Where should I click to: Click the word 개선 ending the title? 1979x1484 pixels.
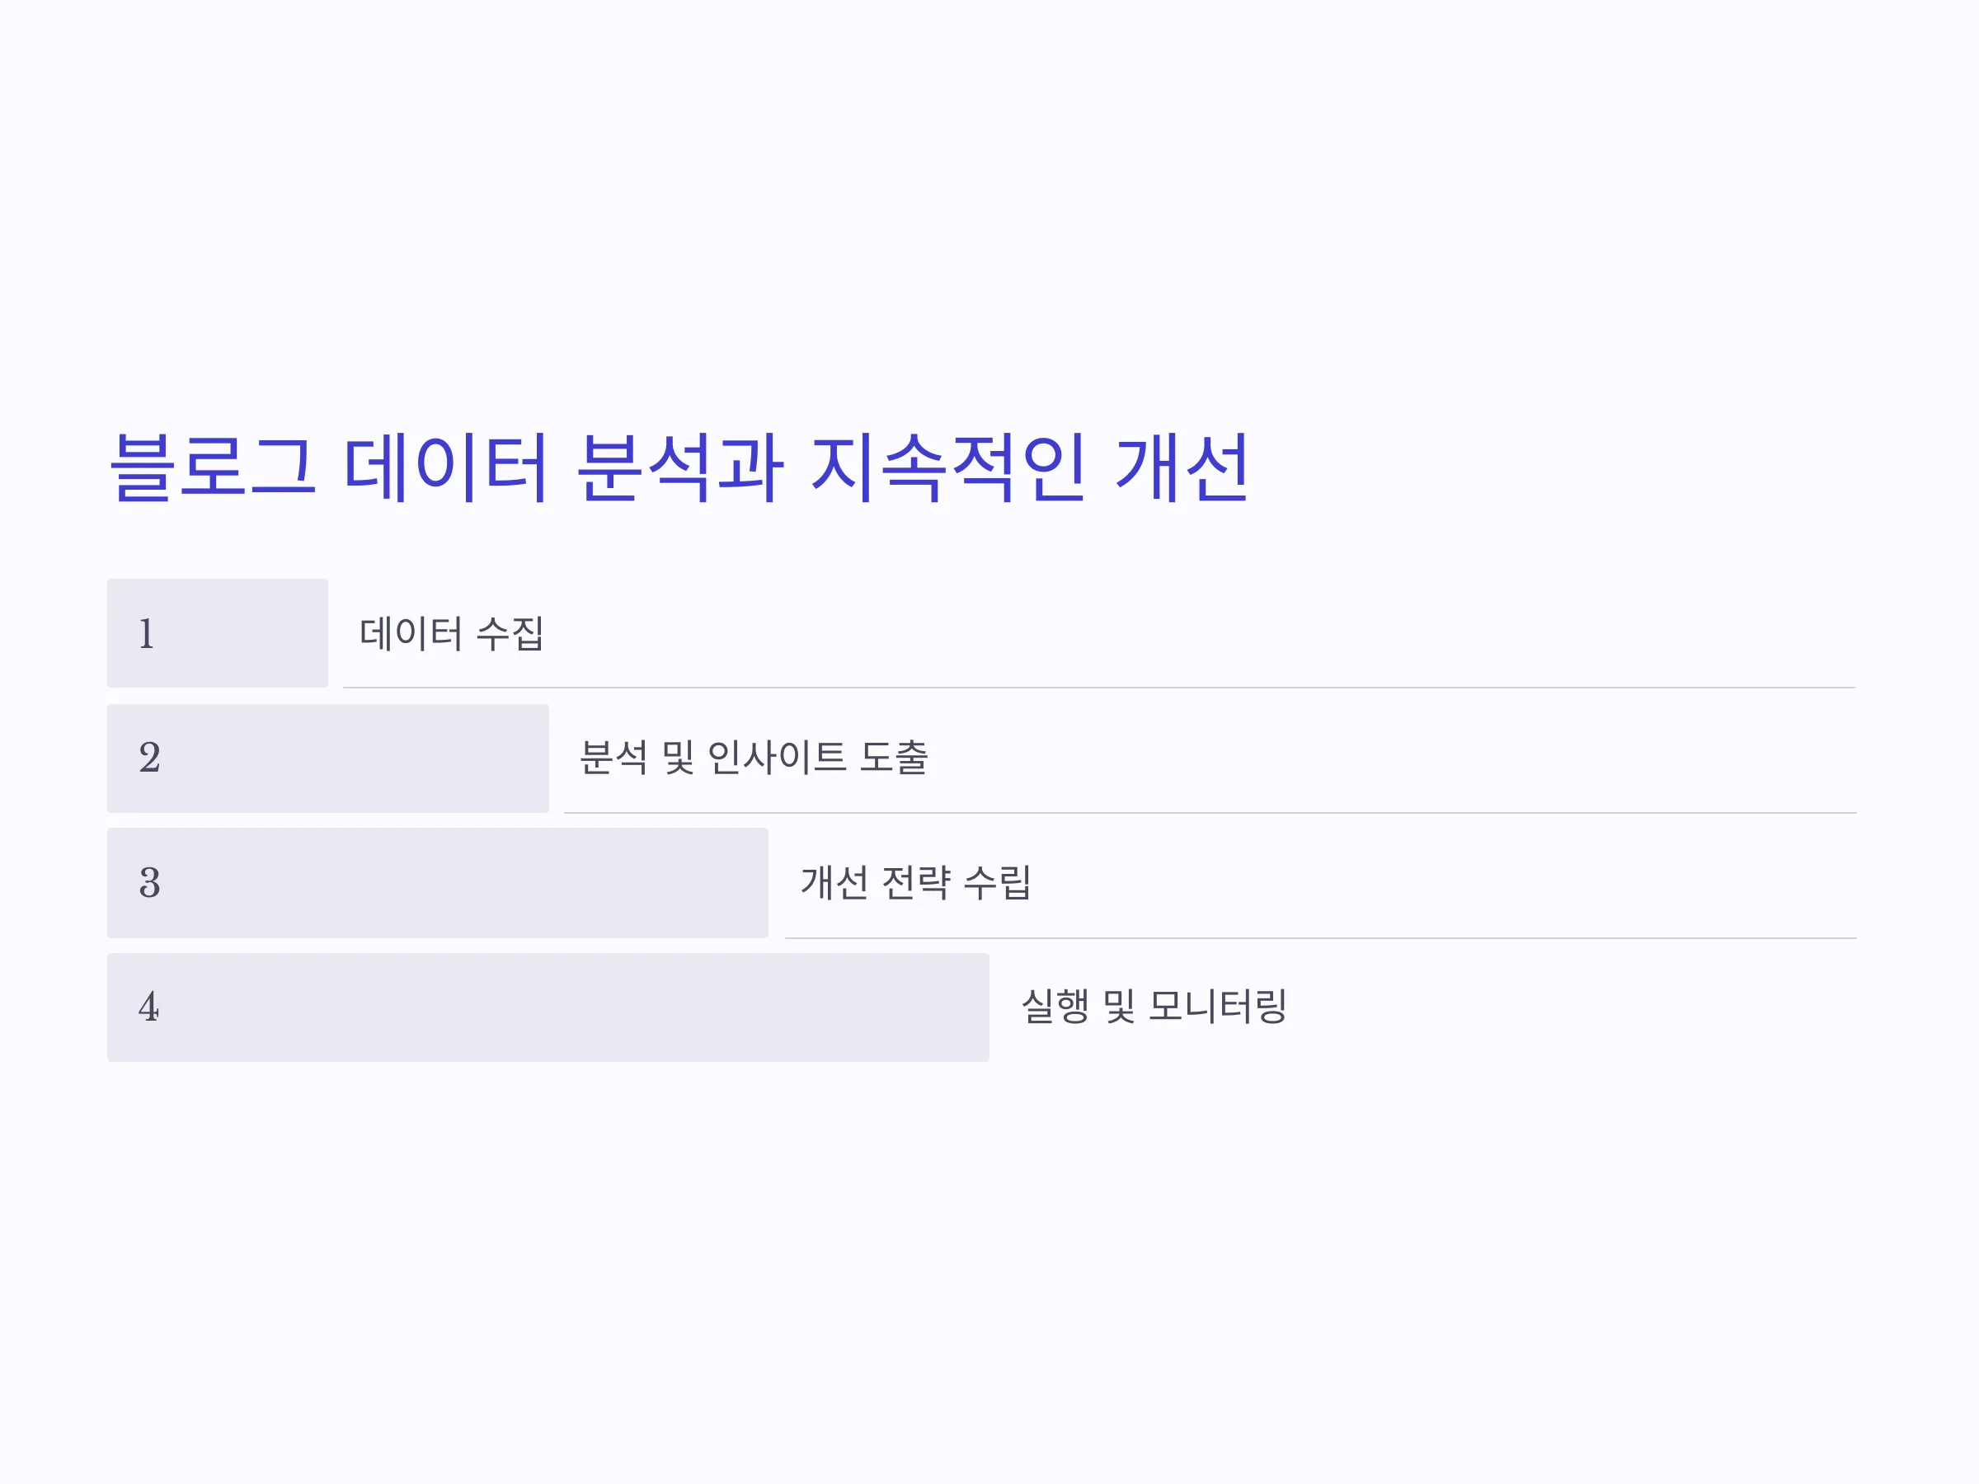(x=1182, y=467)
